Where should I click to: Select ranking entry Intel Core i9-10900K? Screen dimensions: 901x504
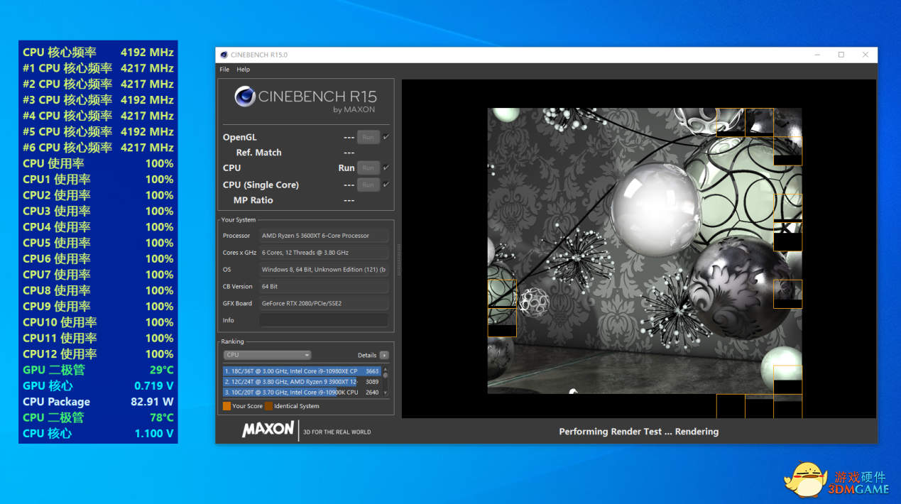tap(302, 392)
